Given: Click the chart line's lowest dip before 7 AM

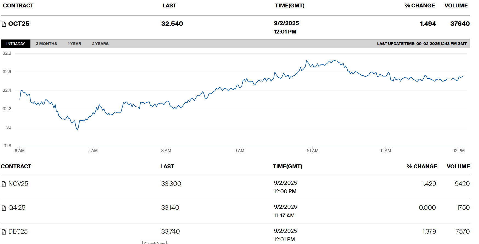Looking at the screenshot, I should (x=77, y=130).
